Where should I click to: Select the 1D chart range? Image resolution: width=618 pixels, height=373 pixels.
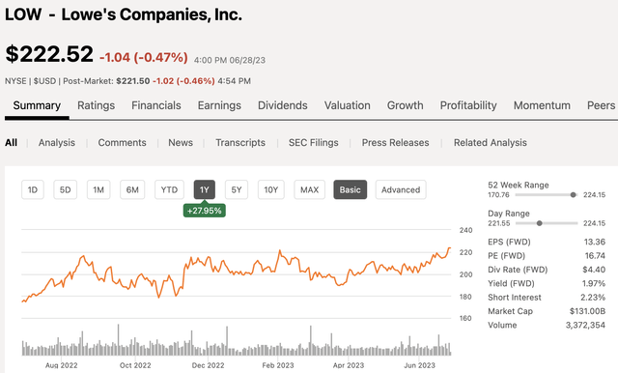pyautogui.click(x=33, y=189)
